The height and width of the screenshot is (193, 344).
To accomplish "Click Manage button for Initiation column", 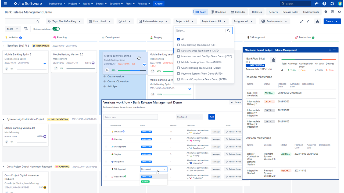I will pos(216,132).
